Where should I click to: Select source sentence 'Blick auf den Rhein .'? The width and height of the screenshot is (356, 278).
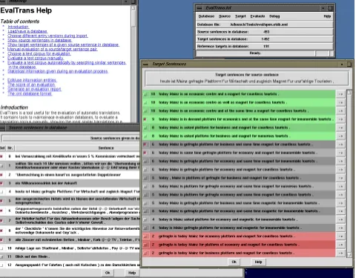(33, 257)
